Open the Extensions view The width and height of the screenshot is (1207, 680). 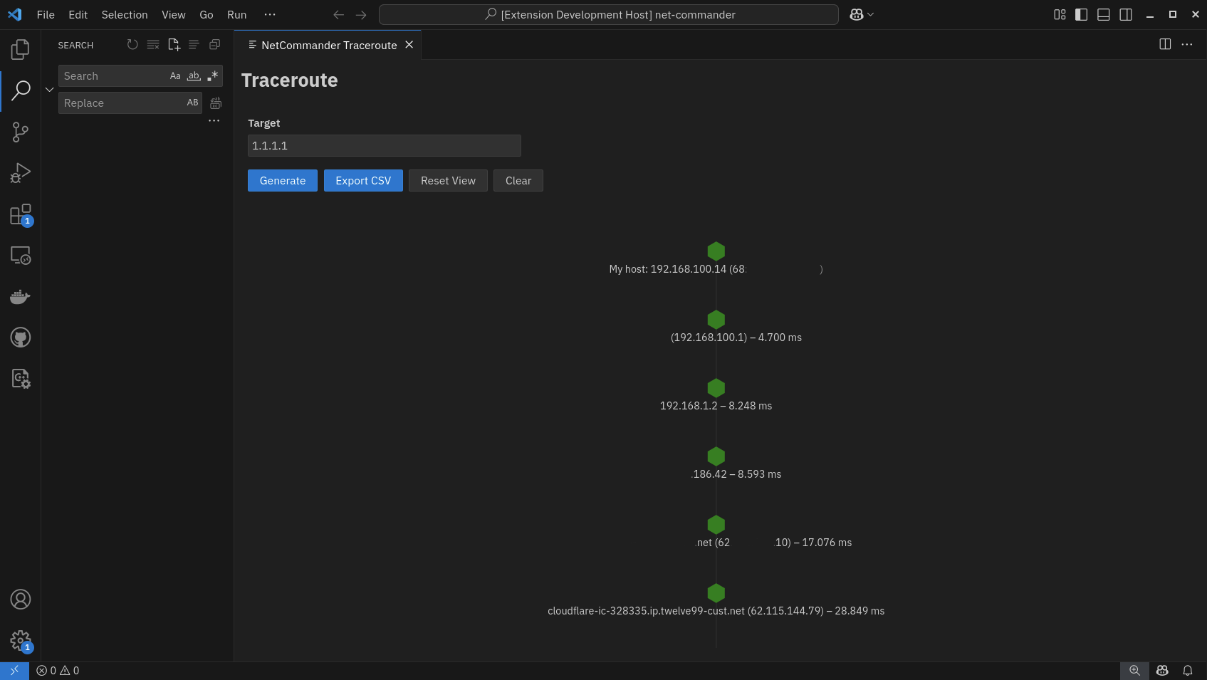pos(20,215)
